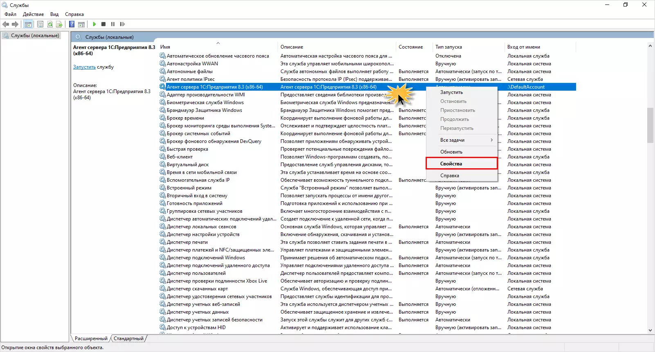
Task: Choose Свойства in the context menu
Action: click(x=462, y=164)
